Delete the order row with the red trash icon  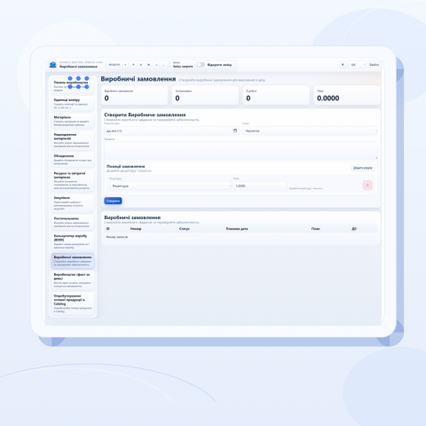coord(367,185)
